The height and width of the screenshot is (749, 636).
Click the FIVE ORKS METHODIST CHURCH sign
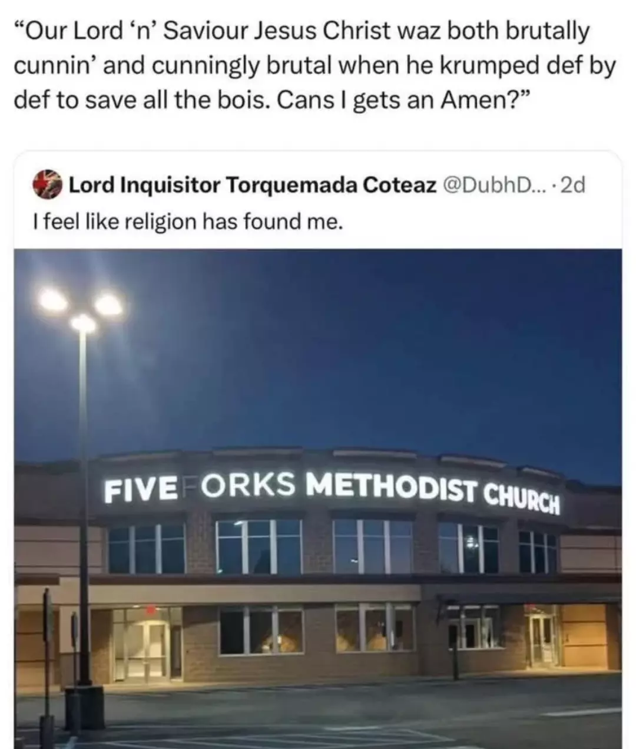point(331,491)
